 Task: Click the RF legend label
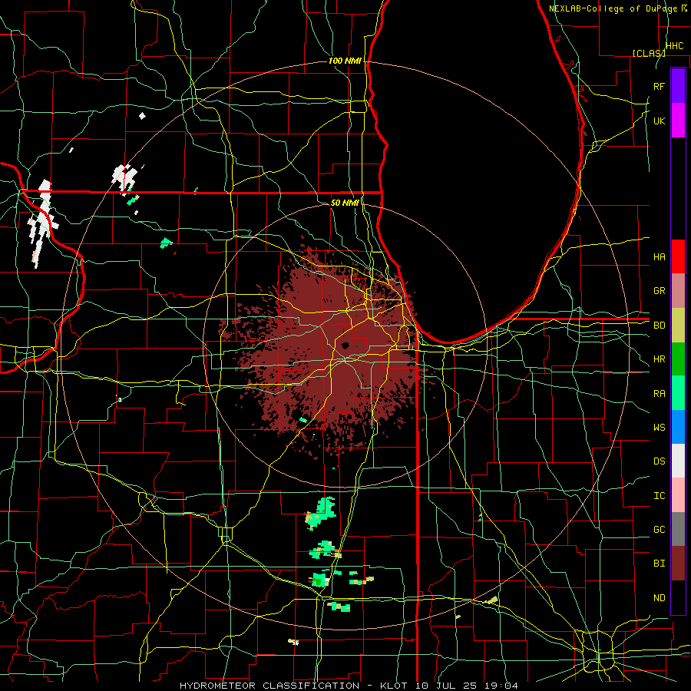[660, 86]
